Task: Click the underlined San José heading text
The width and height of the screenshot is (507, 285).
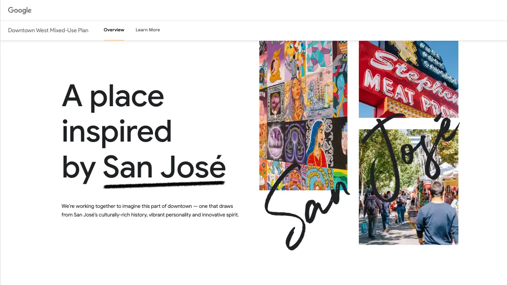Action: [x=164, y=167]
